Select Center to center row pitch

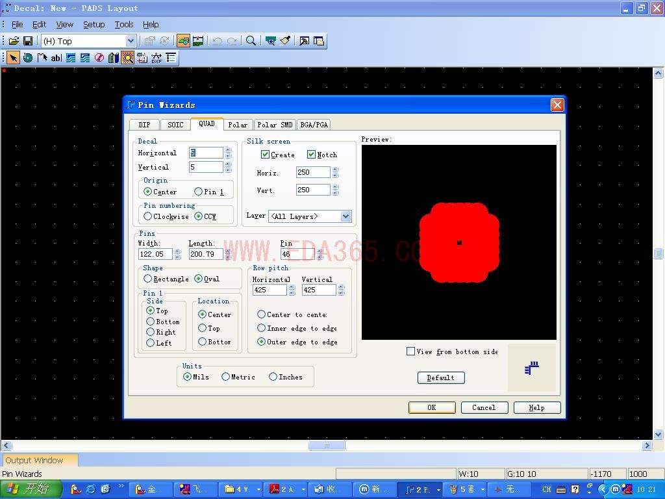[261, 314]
